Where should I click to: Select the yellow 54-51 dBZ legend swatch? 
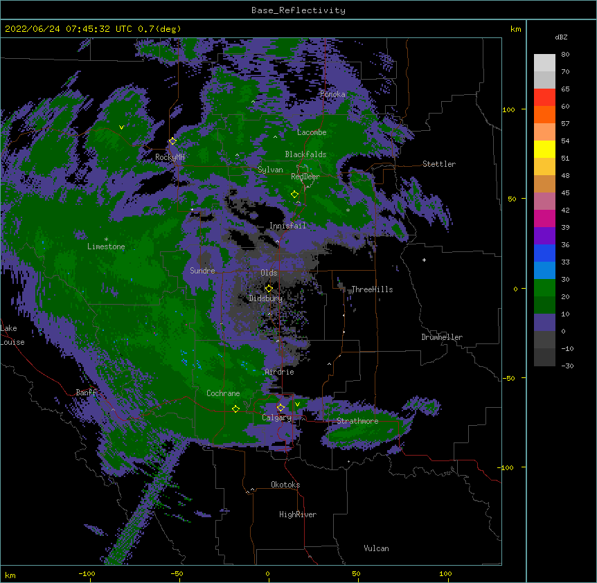[x=544, y=149]
